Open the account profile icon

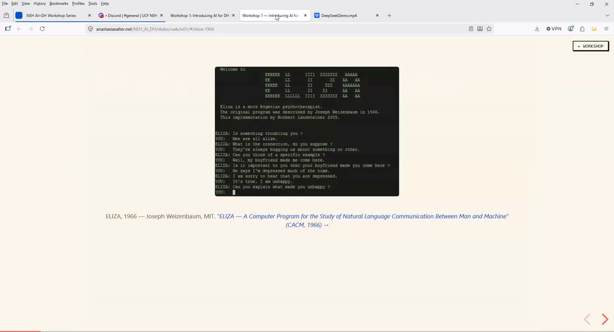tap(571, 29)
